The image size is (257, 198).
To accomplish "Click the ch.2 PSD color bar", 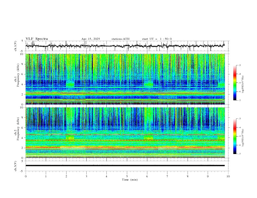I will (x=235, y=136).
